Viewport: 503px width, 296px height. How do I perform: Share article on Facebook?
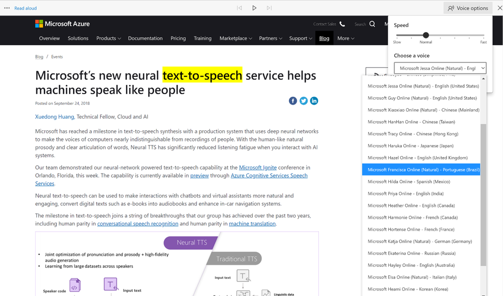293,101
